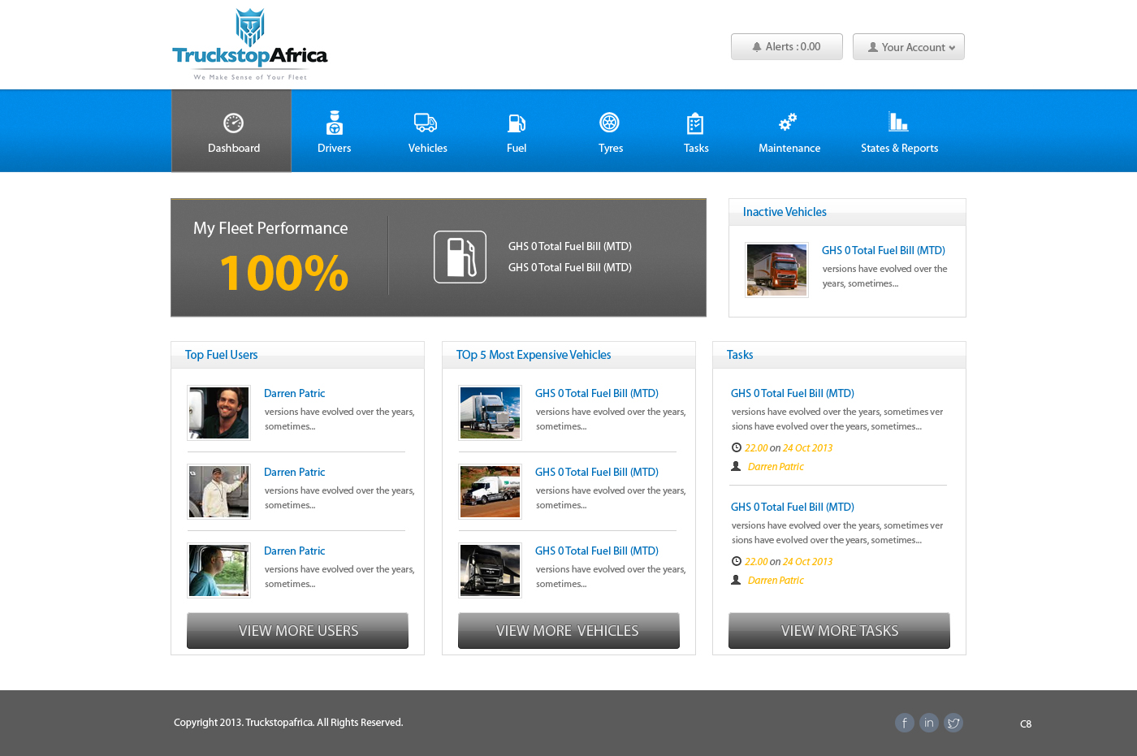Click the fuel pump icon in Fleet Performance banner
Viewport: 1137px width, 756px height.
460,257
